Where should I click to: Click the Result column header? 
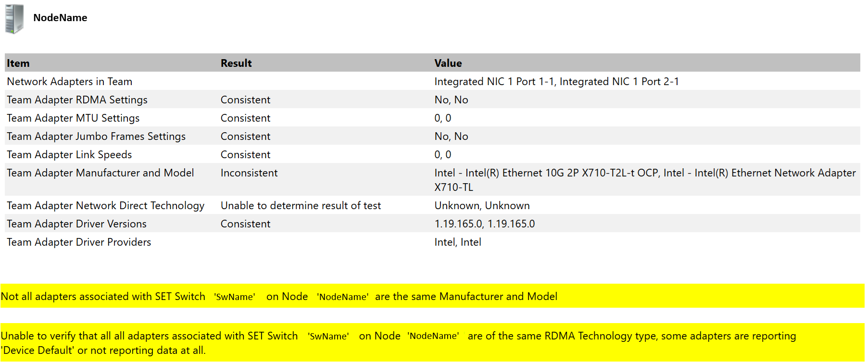coord(236,63)
